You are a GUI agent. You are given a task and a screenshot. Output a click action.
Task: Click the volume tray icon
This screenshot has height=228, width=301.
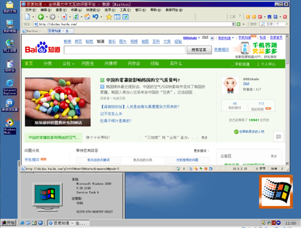pyautogui.click(x=263, y=223)
